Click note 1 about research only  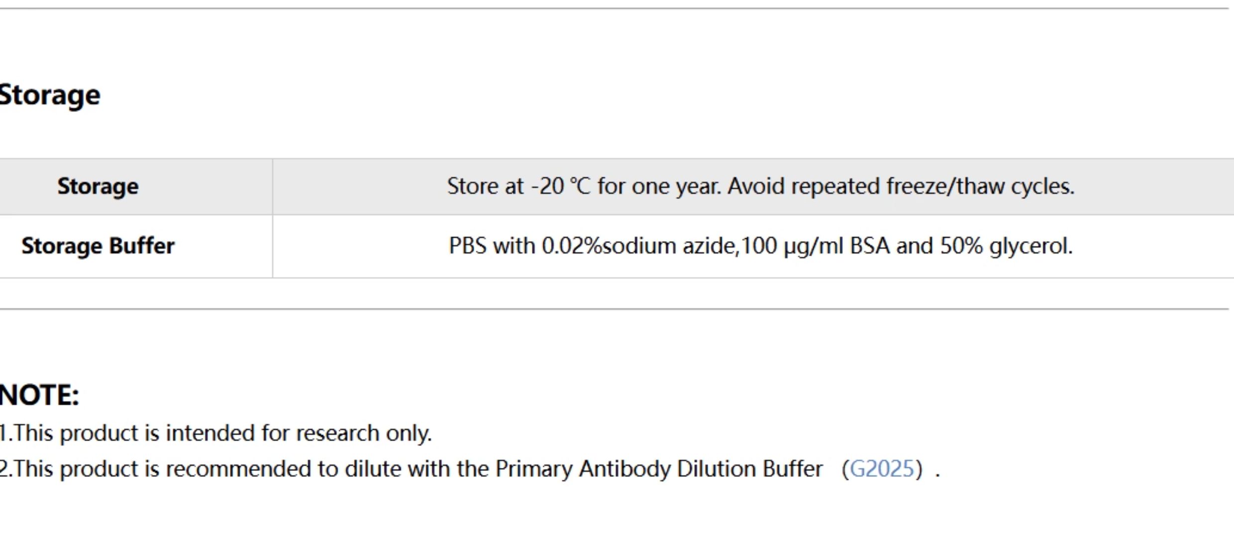pos(215,433)
